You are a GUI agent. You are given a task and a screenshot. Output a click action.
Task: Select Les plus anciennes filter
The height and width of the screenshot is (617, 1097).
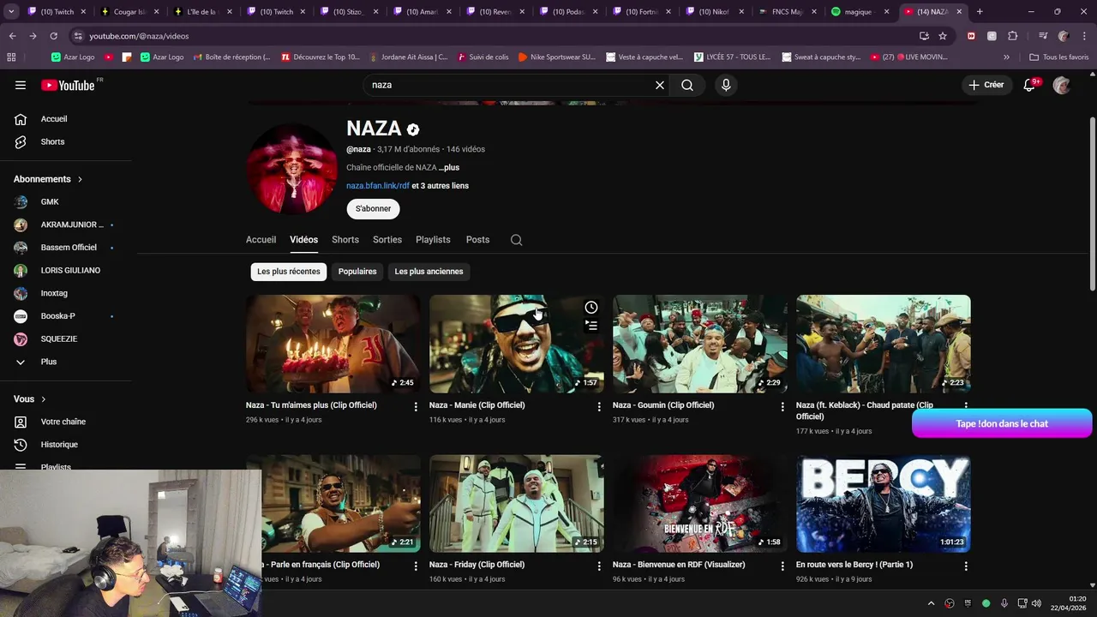429,272
